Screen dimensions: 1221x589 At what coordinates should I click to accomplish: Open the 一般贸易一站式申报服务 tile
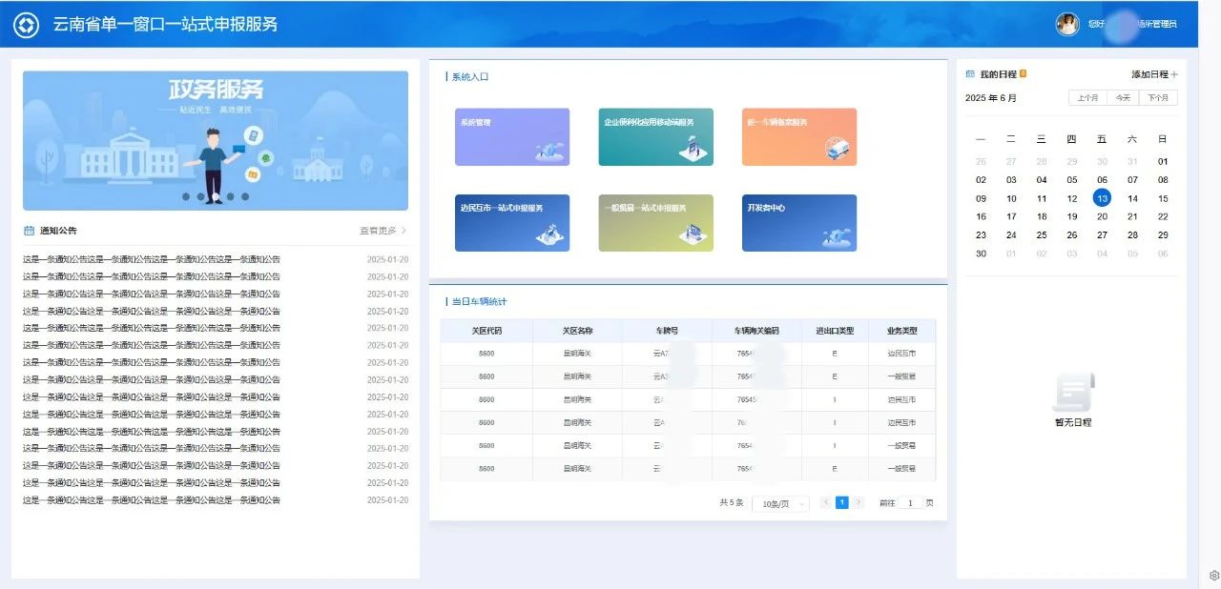click(x=655, y=223)
